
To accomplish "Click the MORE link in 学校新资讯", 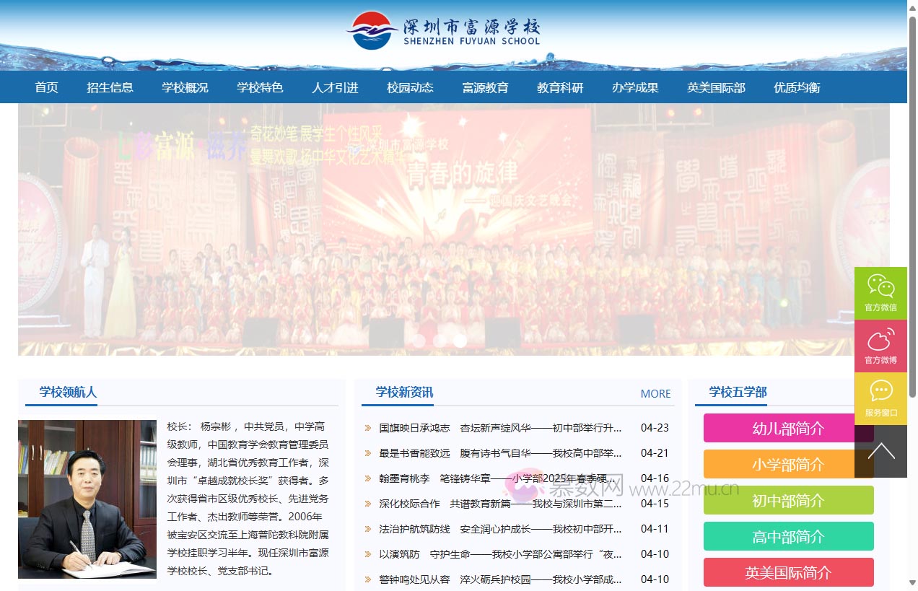I will point(655,394).
